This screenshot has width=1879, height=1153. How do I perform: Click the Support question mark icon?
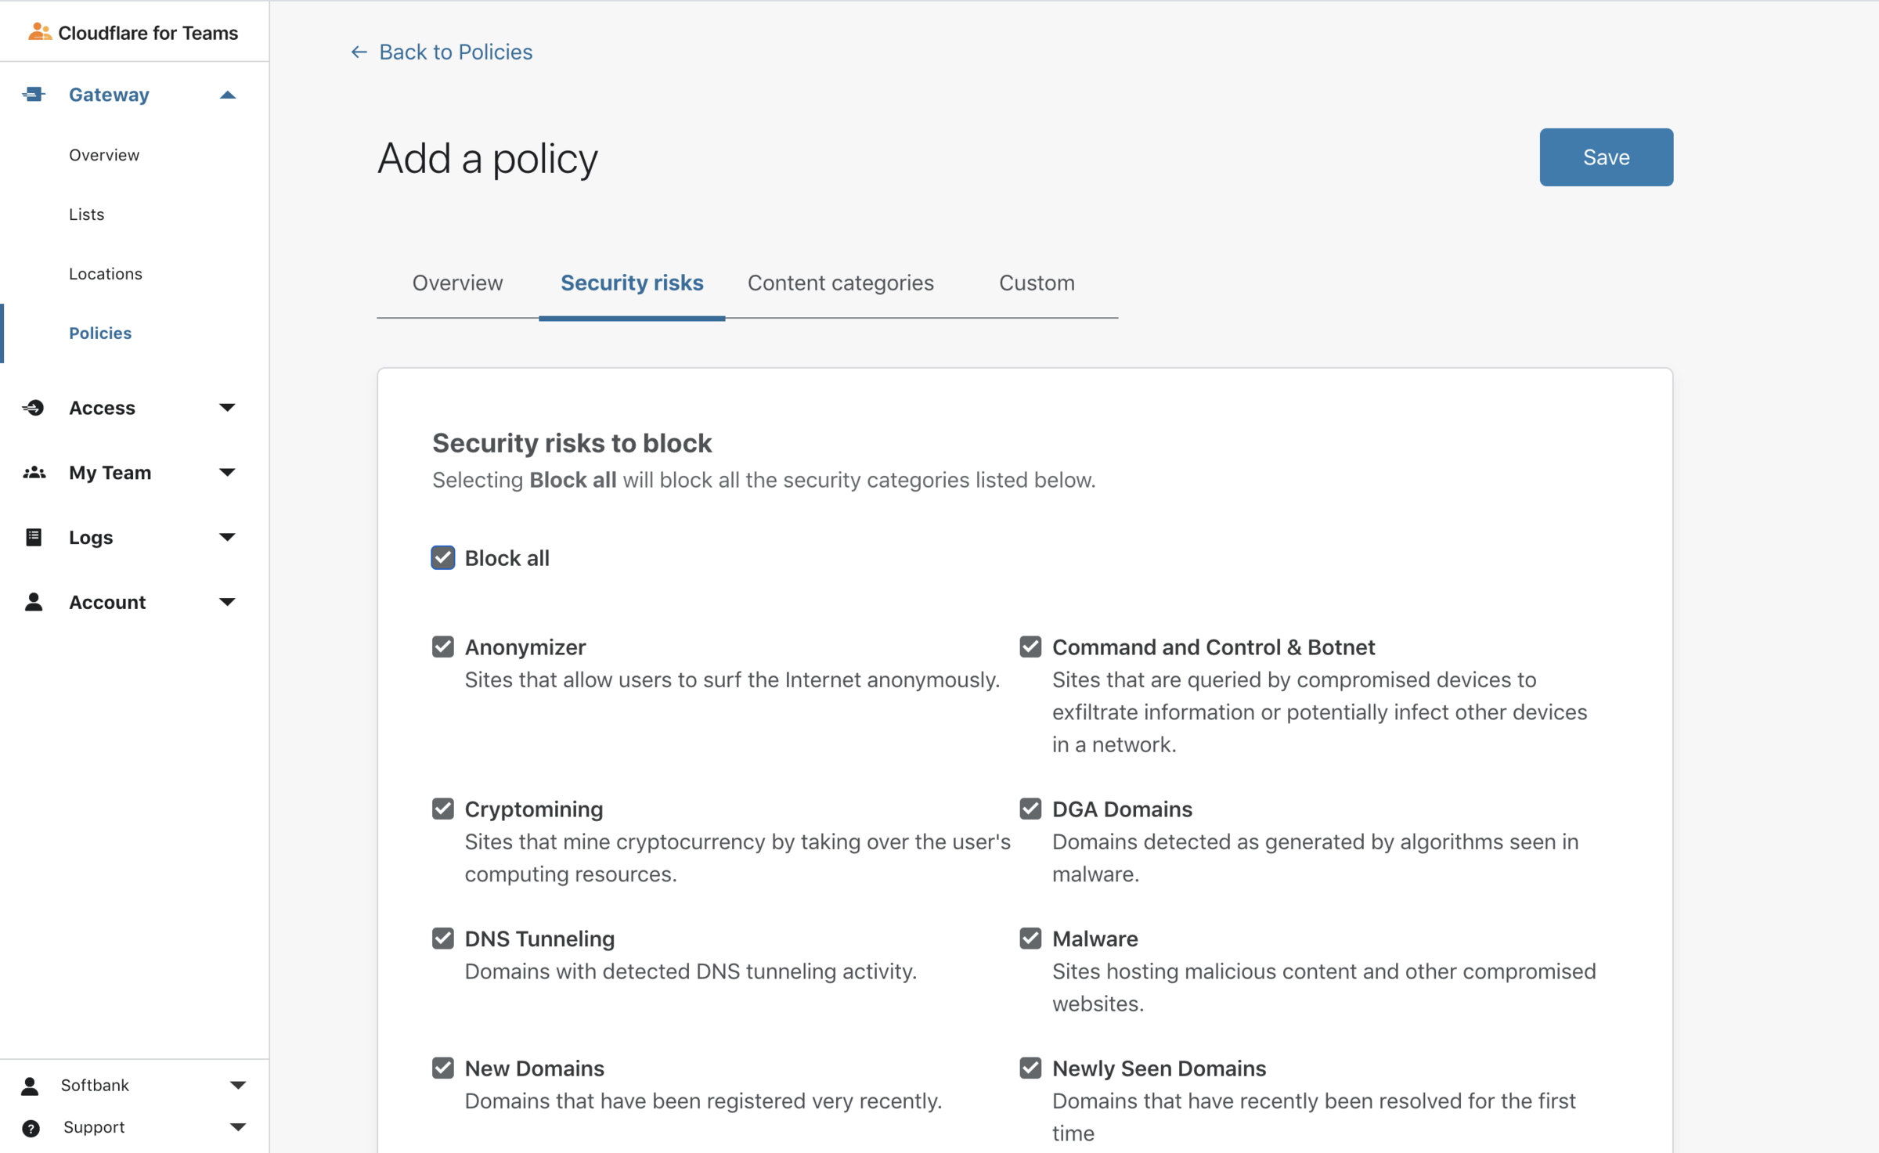coord(31,1128)
